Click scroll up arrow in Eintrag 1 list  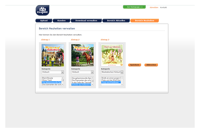[x=62, y=78]
